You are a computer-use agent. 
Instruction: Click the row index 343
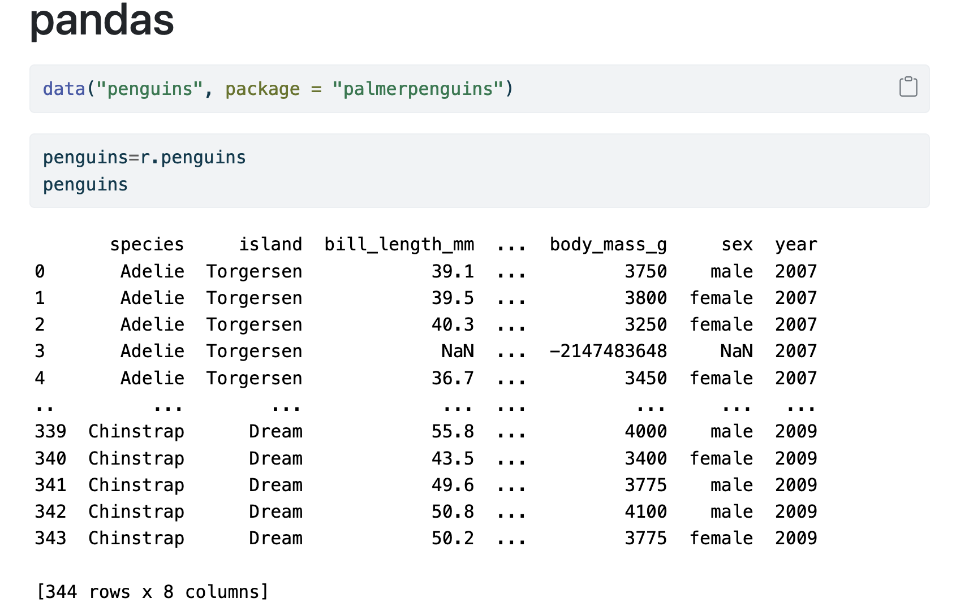point(50,538)
